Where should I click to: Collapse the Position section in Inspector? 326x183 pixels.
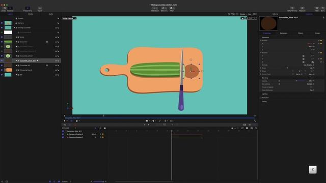(261, 41)
